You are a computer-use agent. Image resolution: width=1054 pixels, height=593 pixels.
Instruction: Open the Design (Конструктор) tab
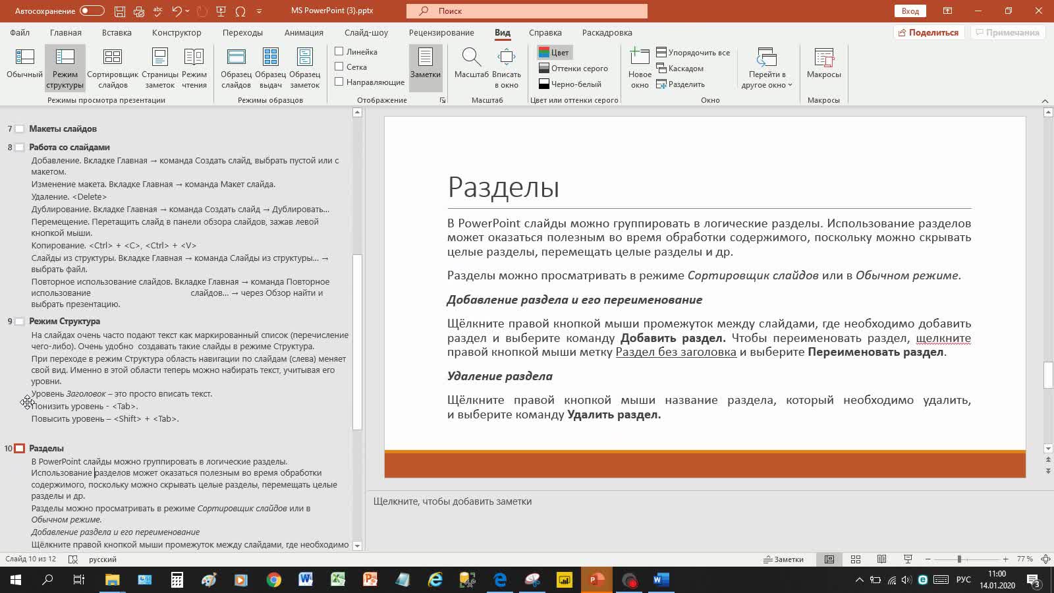(177, 32)
